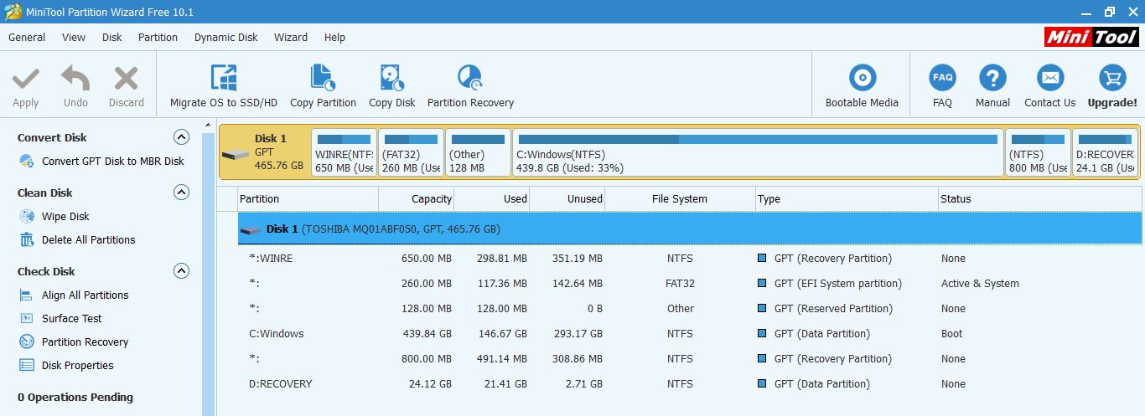Click the Active & System status cell
Image resolution: width=1145 pixels, height=416 pixels.
pyautogui.click(x=980, y=284)
